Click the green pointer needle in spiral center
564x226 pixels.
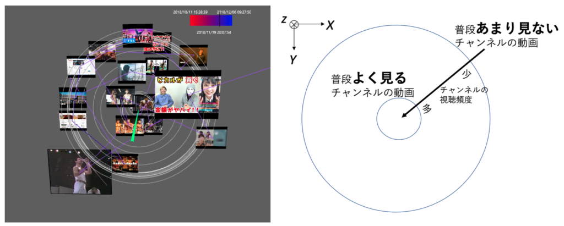click(134, 127)
